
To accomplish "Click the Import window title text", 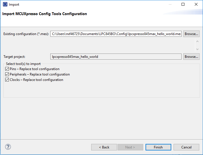I will pos(14,5).
